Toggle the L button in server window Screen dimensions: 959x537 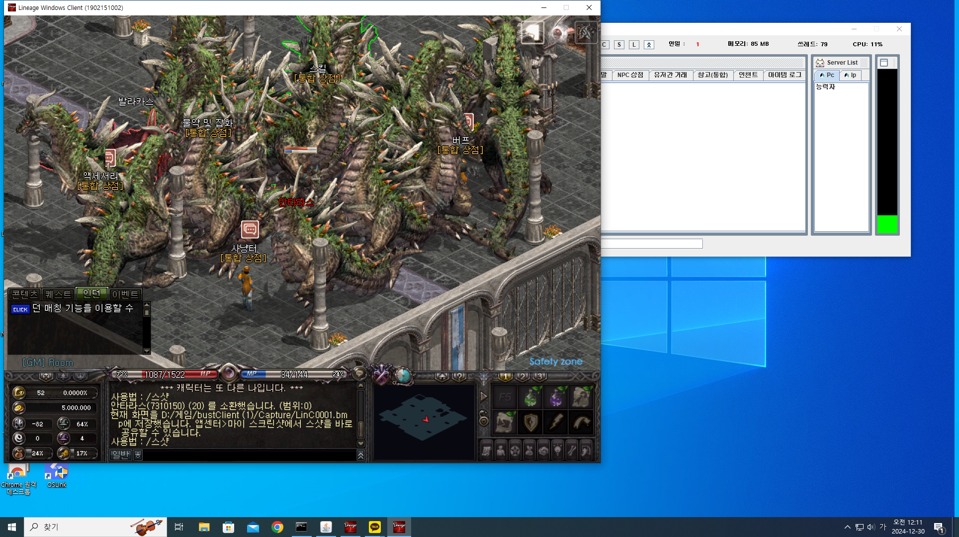(x=634, y=45)
